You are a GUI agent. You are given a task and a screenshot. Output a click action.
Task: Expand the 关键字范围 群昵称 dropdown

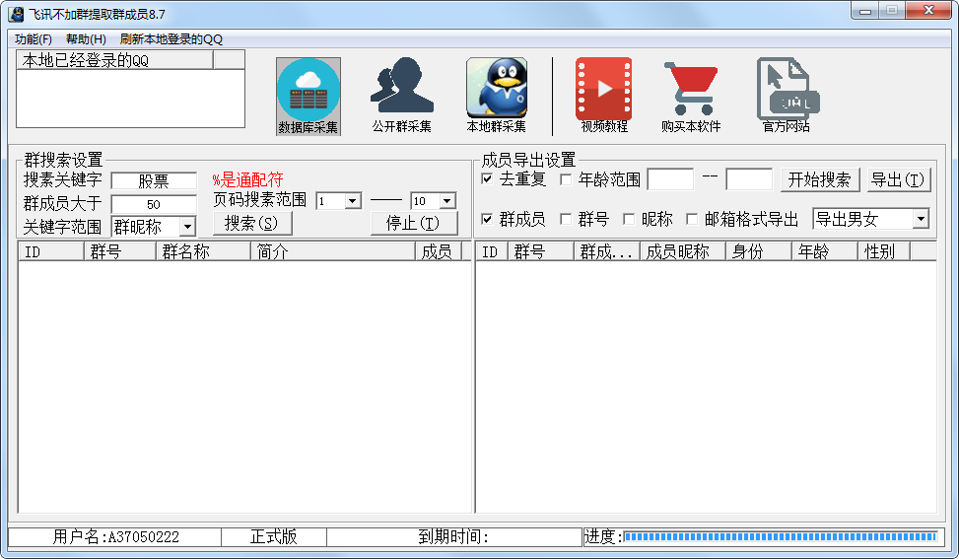click(187, 228)
